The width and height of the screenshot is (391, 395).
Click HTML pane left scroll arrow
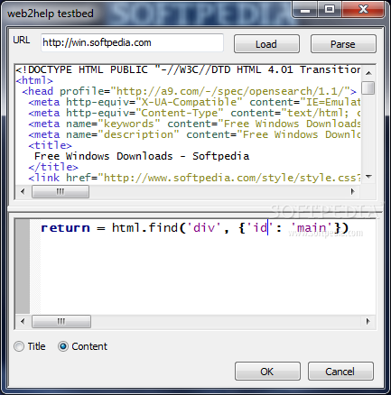click(x=23, y=191)
